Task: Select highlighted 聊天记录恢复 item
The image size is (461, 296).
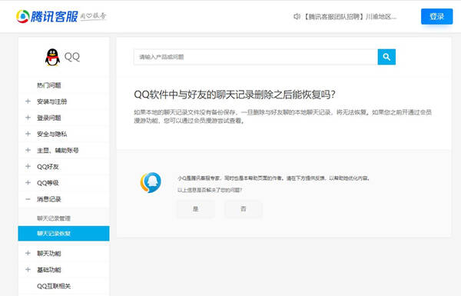Action: [64, 233]
